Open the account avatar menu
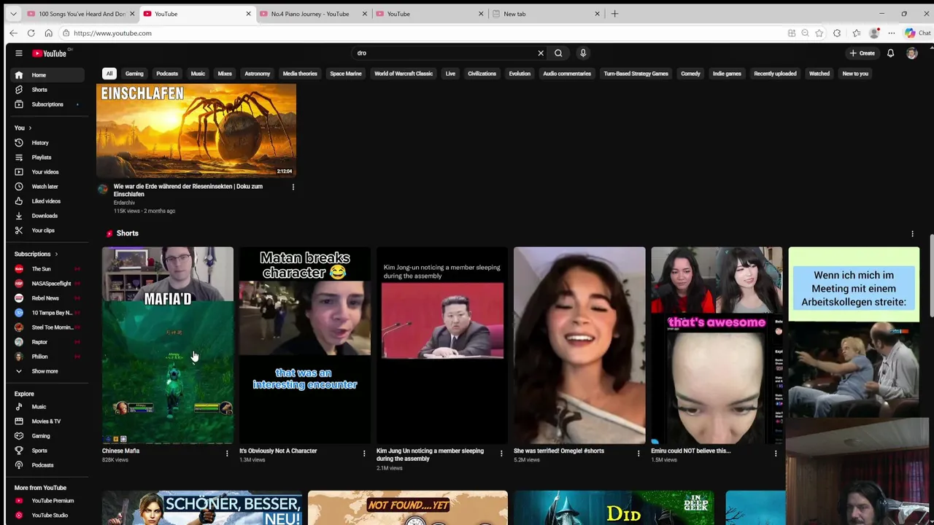This screenshot has height=525, width=934. point(911,53)
